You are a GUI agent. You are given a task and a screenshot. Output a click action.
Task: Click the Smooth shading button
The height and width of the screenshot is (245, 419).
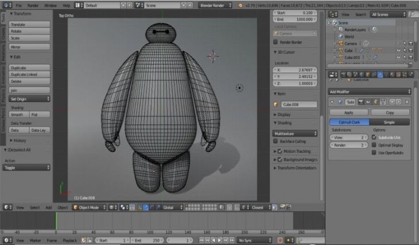click(19, 114)
